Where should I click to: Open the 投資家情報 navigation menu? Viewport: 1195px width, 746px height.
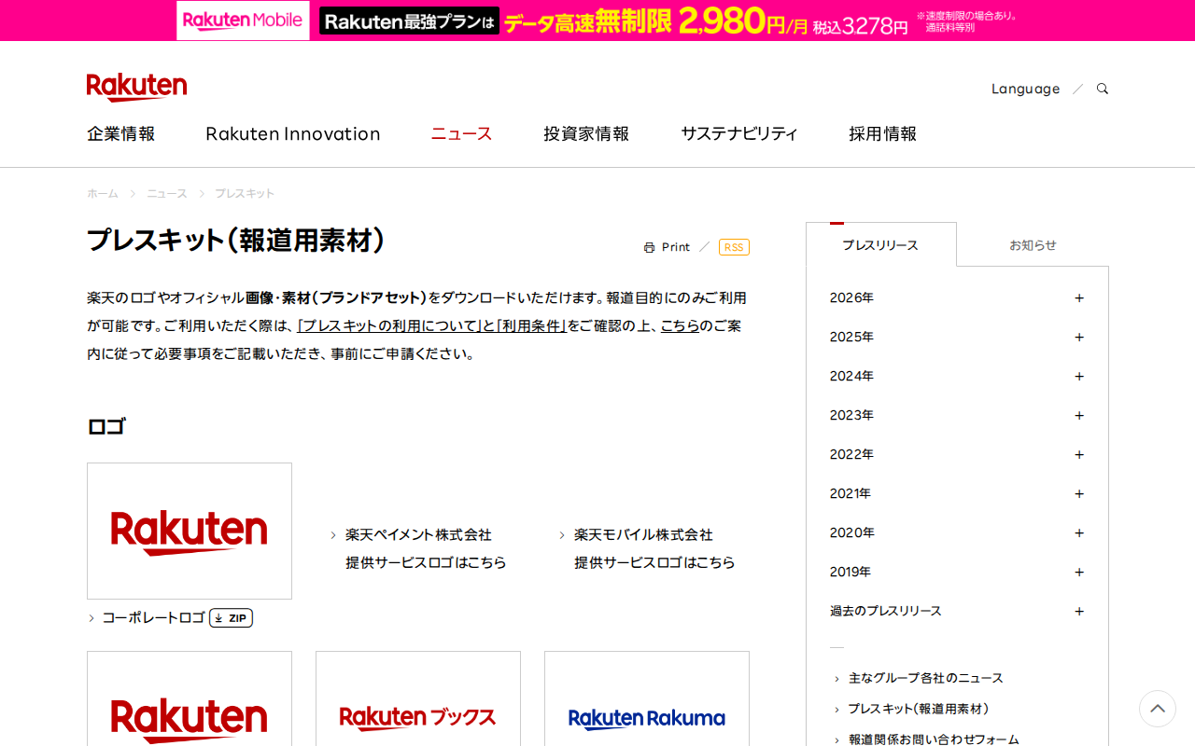(585, 133)
